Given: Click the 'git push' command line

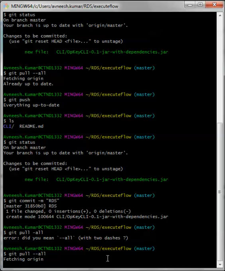Looking at the screenshot, I should [17, 100].
